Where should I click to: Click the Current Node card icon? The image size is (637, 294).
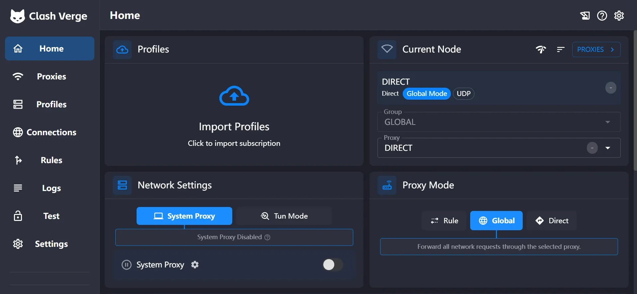pyautogui.click(x=387, y=49)
